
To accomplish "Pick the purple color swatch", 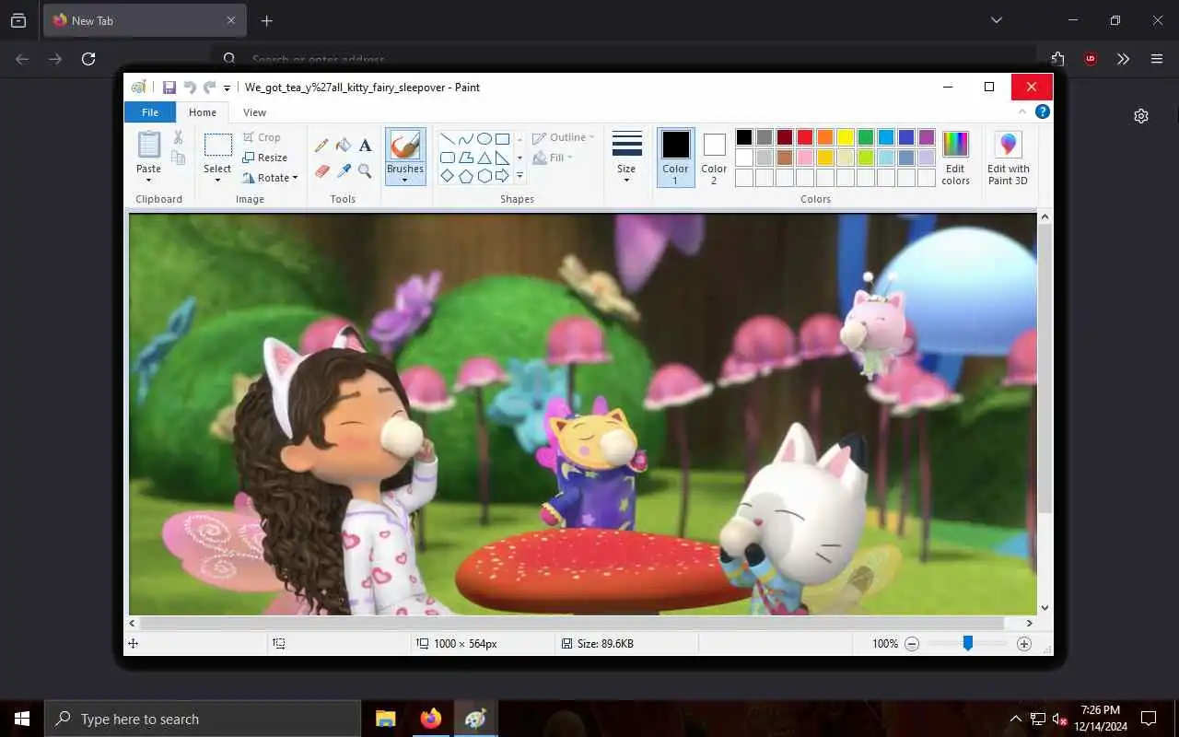I will pyautogui.click(x=927, y=137).
